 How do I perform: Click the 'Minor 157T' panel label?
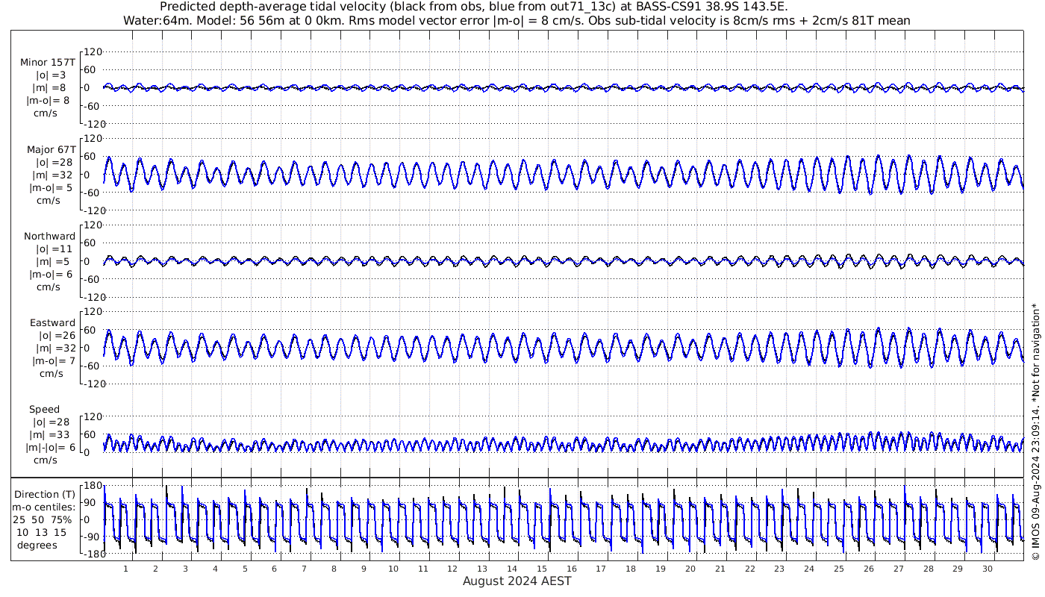49,62
